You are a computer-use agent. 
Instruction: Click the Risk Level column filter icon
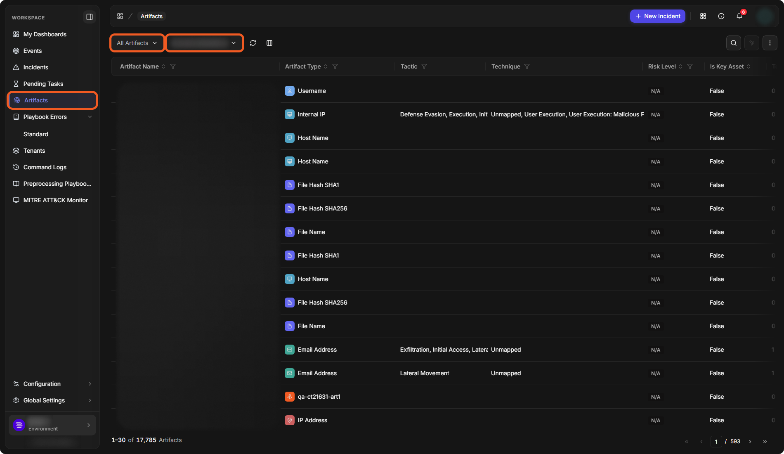click(x=690, y=66)
